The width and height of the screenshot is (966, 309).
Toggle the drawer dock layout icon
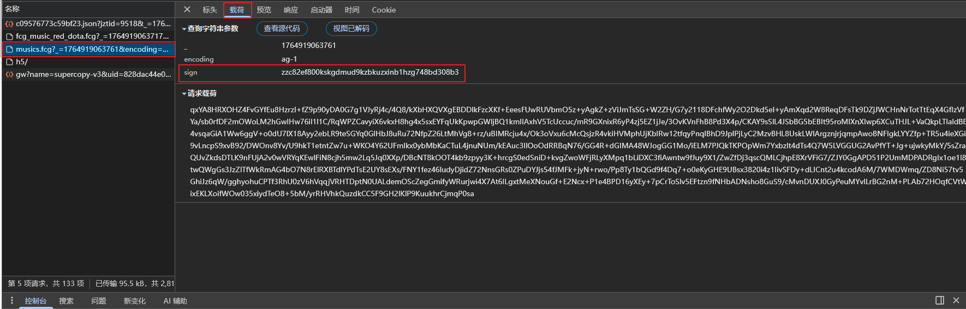pyautogui.click(x=940, y=300)
